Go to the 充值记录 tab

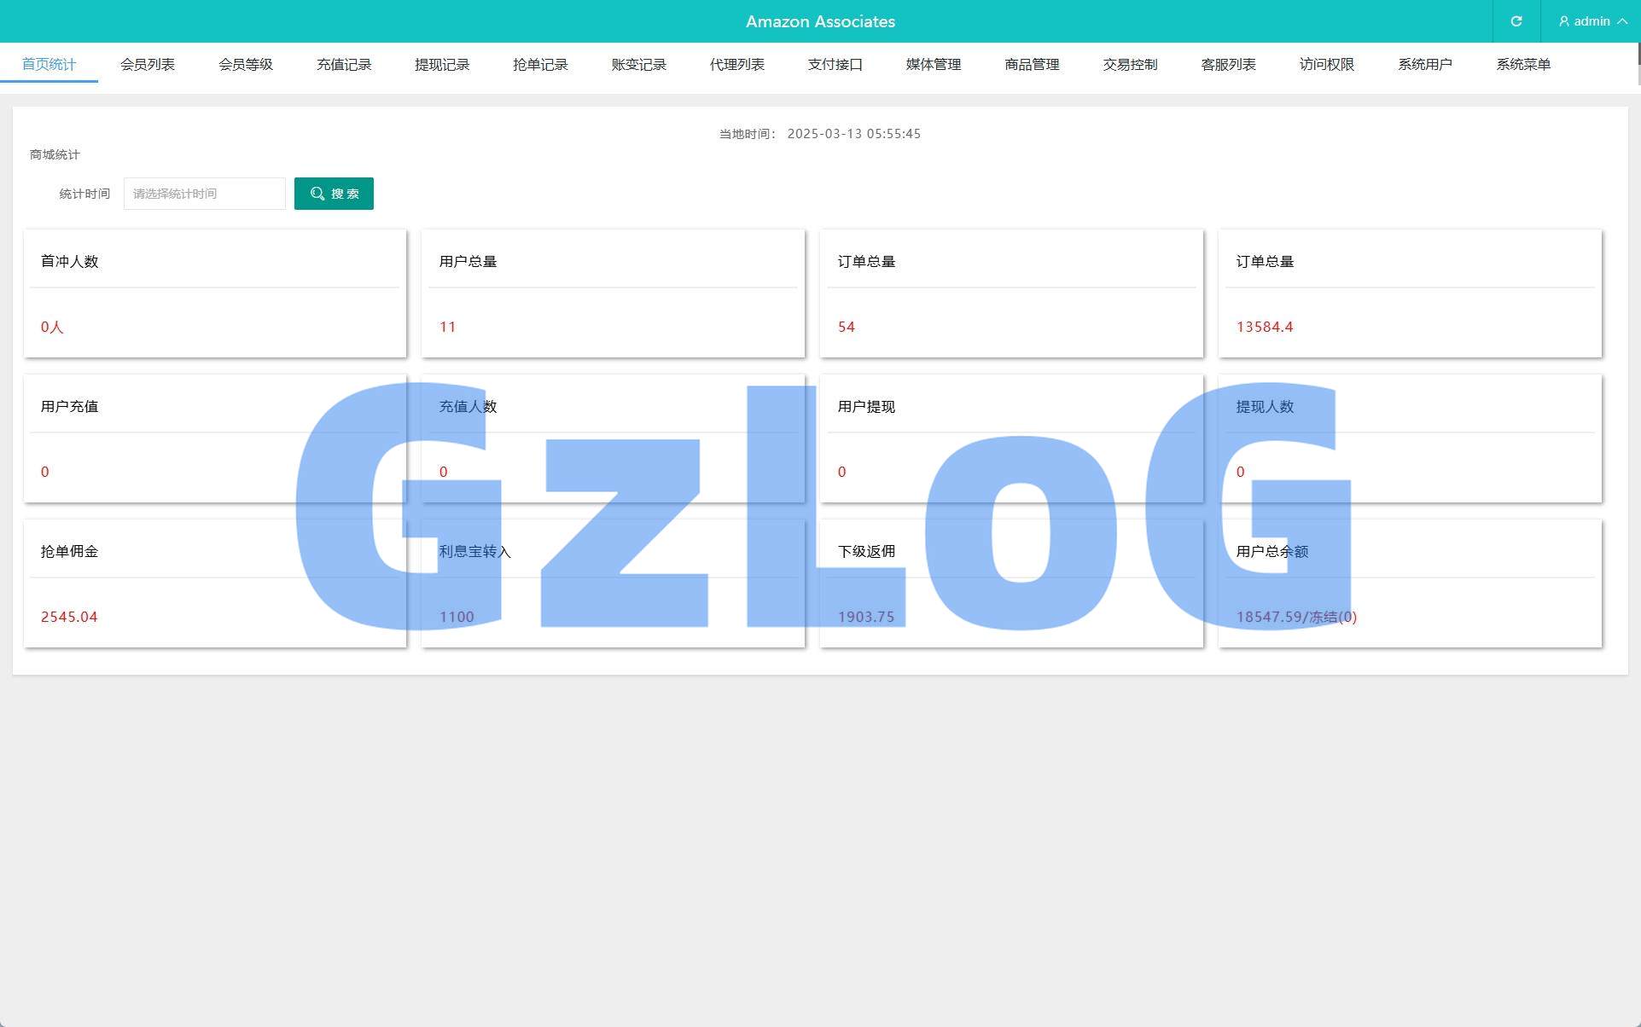344,64
